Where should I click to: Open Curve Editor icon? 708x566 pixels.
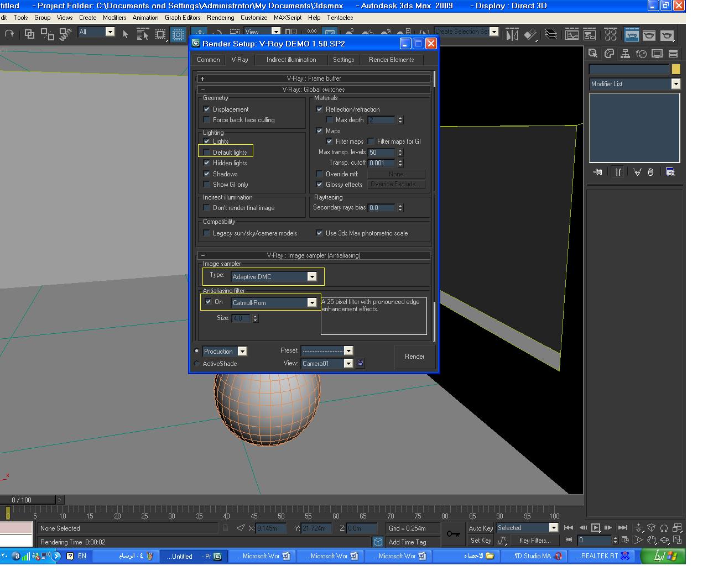[x=572, y=35]
